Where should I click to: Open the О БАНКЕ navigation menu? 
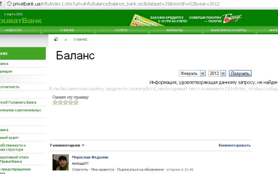coord(67,30)
